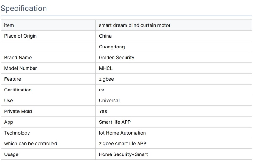The width and height of the screenshot is (253, 163).
Task: Select the Private Mold label
Action: 18,111
